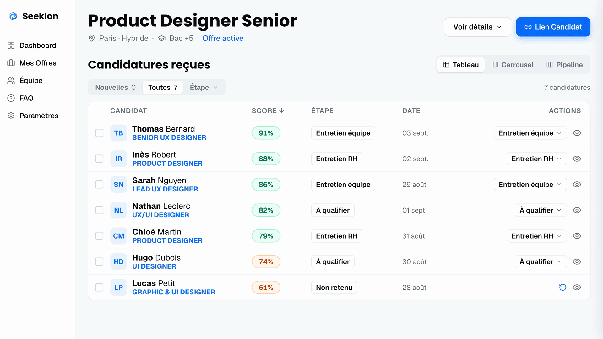Screen dimensions: 603x339
Task: View Sarah Nguyen's application with the eye icon
Action: click(577, 185)
